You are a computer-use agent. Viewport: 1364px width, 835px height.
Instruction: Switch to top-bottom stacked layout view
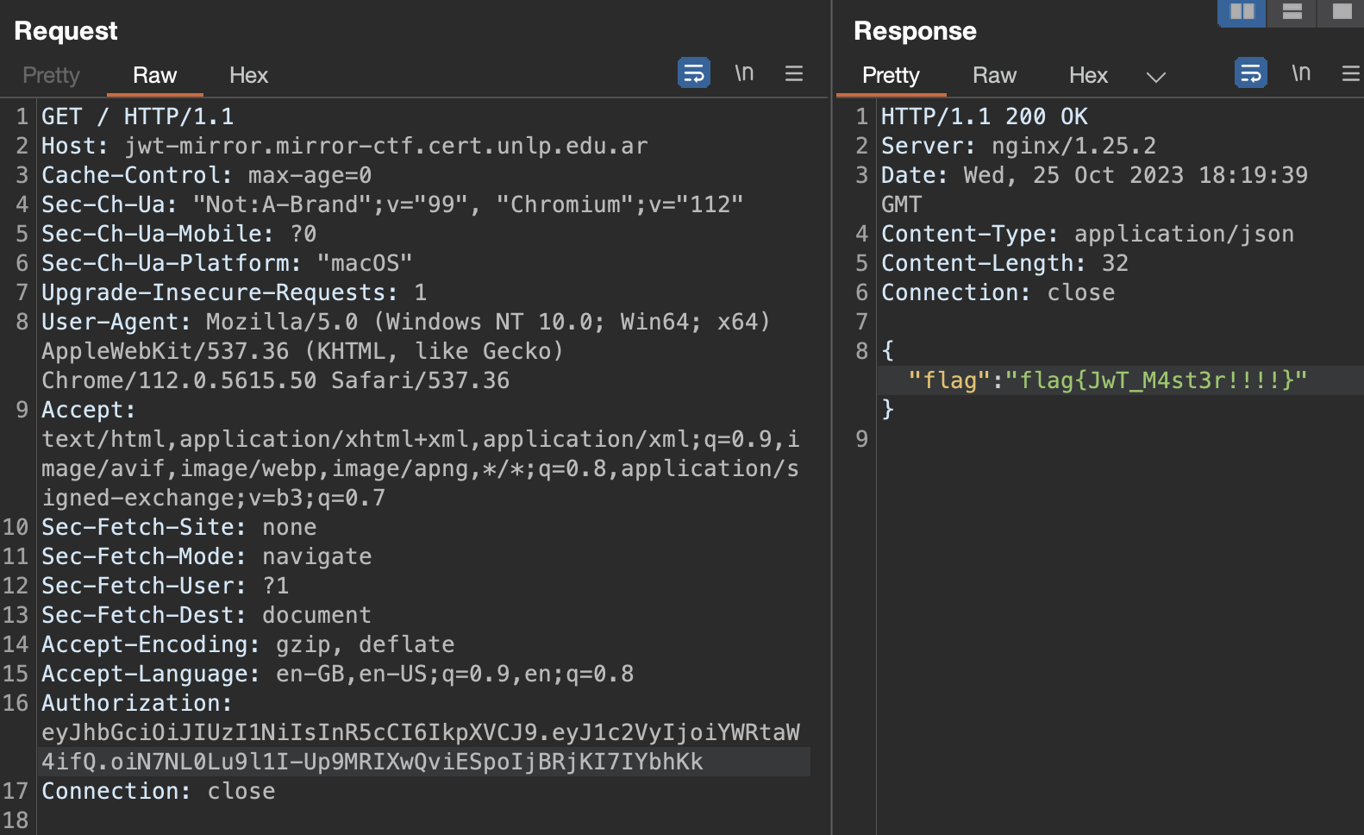[x=1292, y=12]
